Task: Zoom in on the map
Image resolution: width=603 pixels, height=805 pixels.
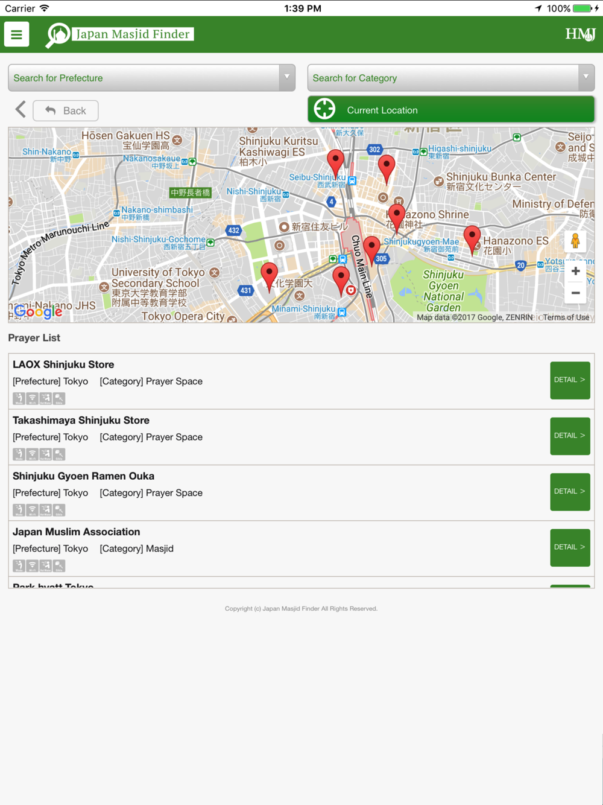Action: (x=575, y=272)
